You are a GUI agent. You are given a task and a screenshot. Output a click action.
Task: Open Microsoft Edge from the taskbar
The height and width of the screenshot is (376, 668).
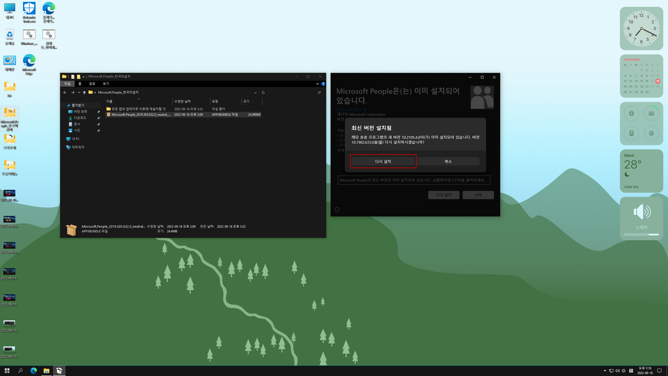[34, 371]
